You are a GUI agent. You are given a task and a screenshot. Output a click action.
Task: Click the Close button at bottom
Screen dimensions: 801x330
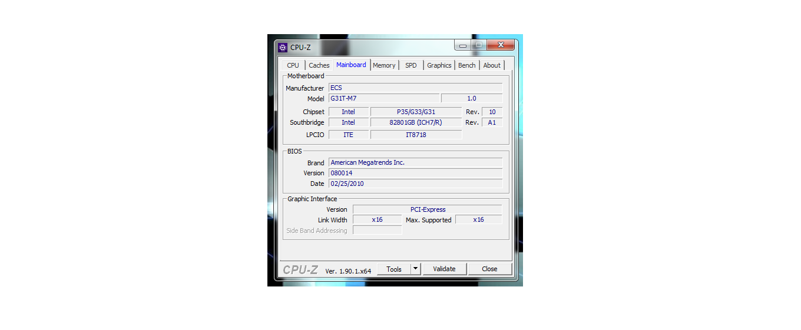pyautogui.click(x=489, y=269)
